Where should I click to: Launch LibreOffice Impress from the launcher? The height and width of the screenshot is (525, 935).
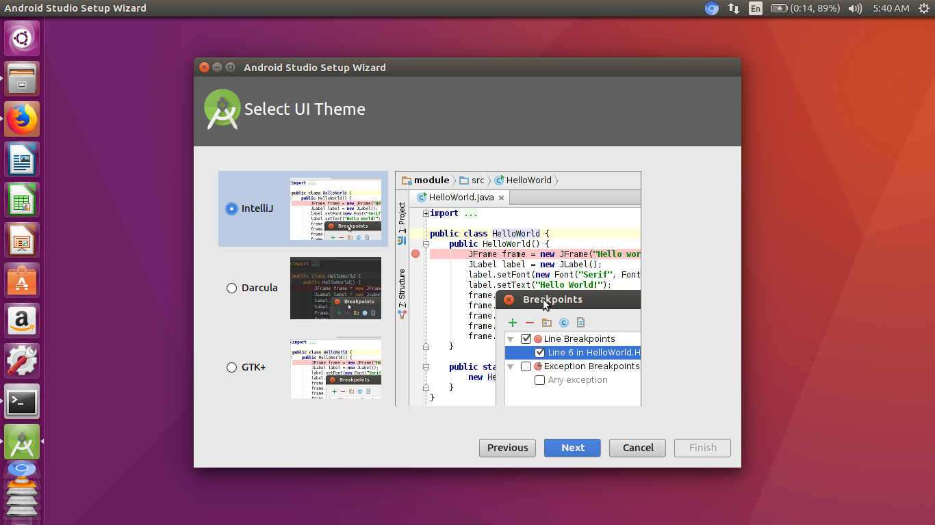[22, 240]
